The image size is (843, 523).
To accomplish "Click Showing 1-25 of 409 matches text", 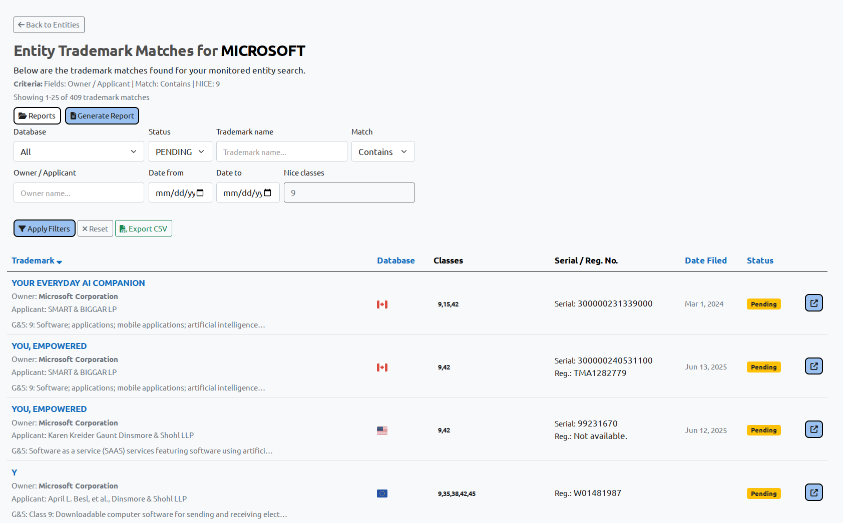I will pyautogui.click(x=82, y=97).
